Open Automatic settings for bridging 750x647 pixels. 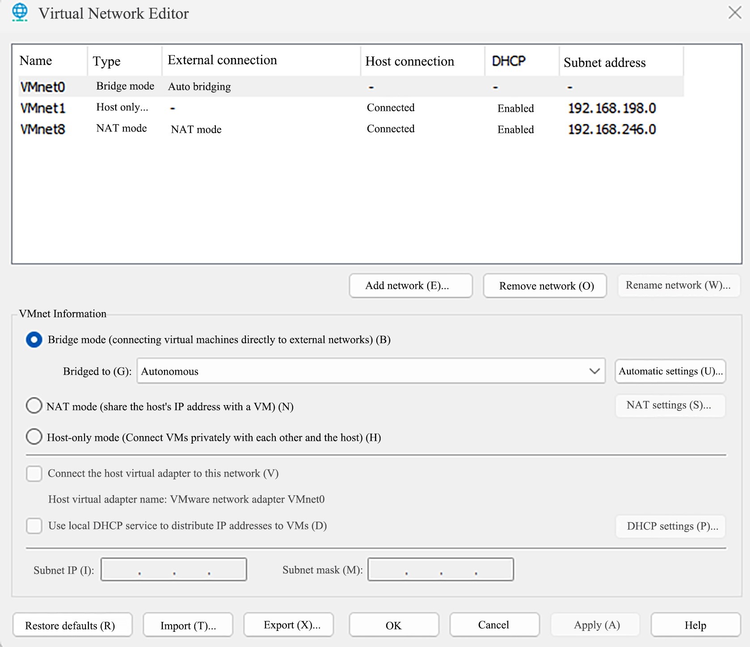coord(670,371)
